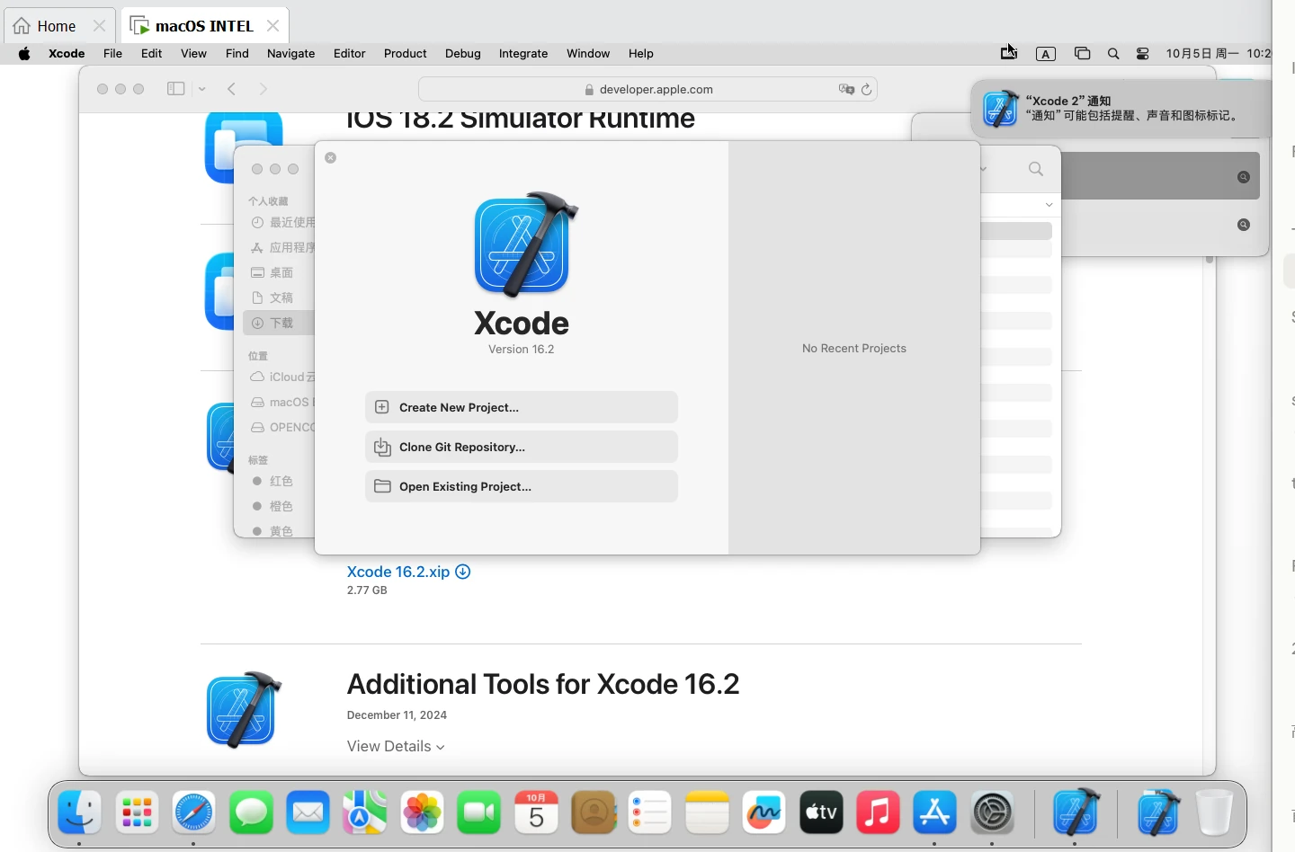Click Open Existing Project button
Screen dimensions: 1295x852
point(522,486)
